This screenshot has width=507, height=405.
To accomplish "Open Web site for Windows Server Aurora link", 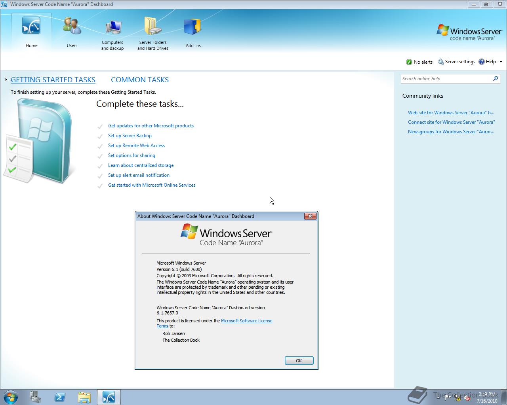I will coord(451,113).
